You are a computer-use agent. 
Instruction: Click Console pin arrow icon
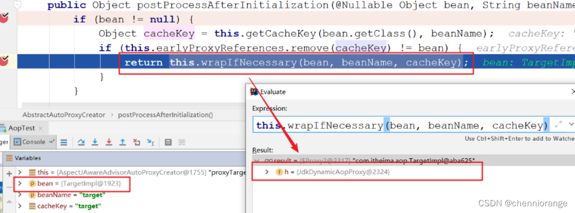click(51, 142)
